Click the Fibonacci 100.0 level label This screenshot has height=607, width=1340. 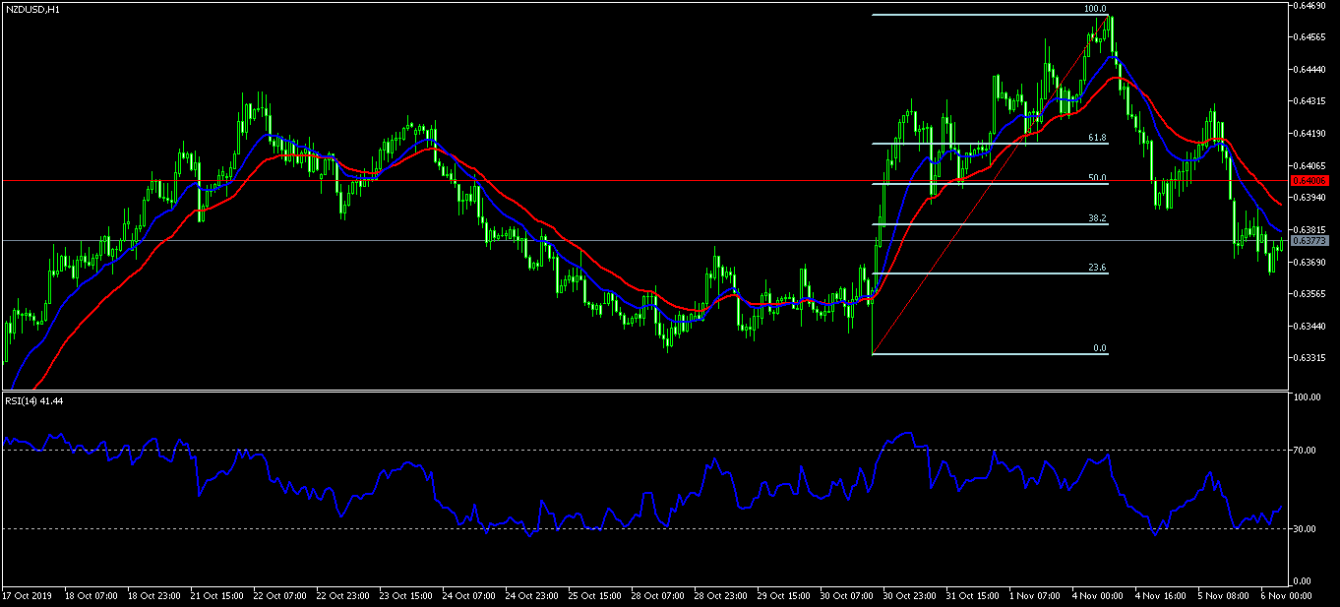1096,9
